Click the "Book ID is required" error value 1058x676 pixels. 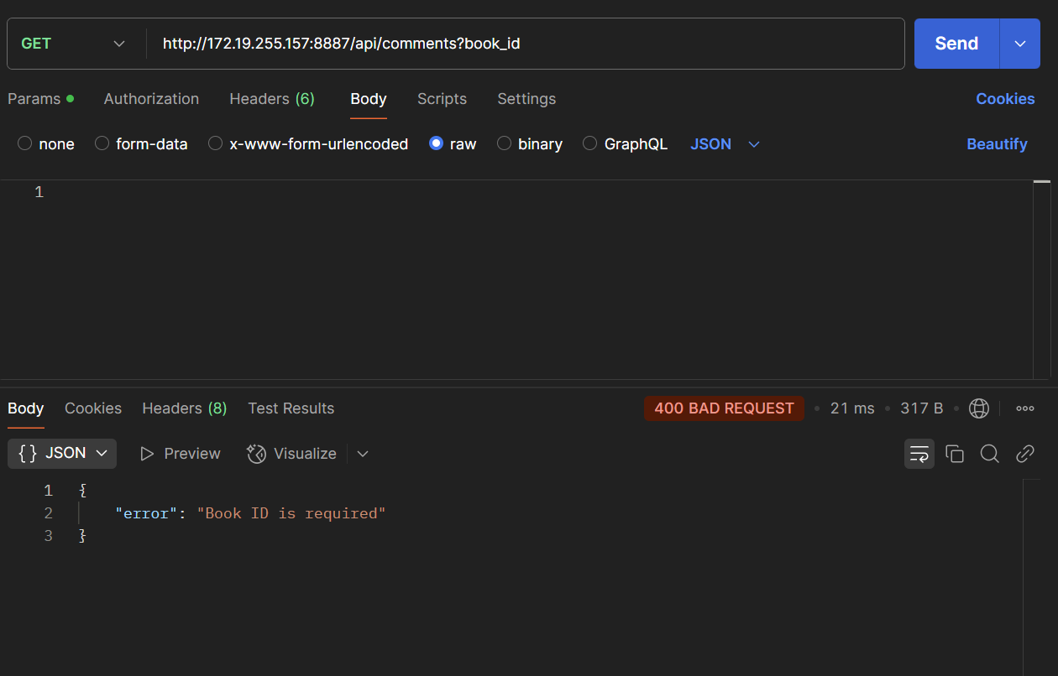291,513
